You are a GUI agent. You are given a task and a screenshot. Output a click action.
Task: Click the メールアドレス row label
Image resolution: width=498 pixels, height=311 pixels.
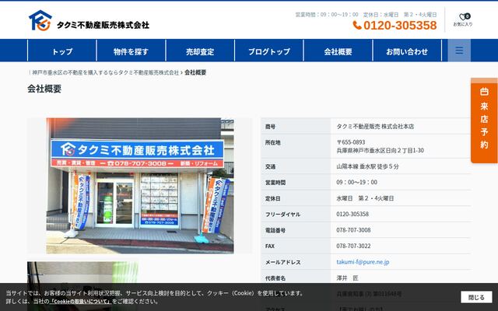(x=283, y=262)
